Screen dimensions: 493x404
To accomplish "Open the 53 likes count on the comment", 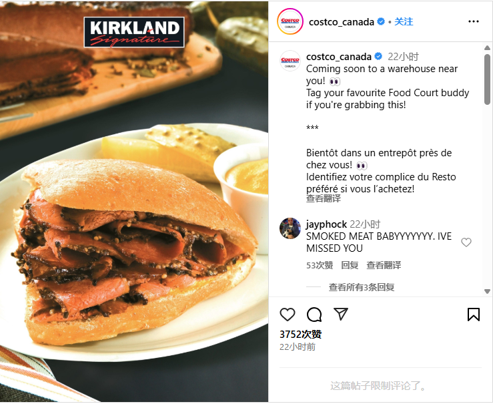I will tap(320, 265).
